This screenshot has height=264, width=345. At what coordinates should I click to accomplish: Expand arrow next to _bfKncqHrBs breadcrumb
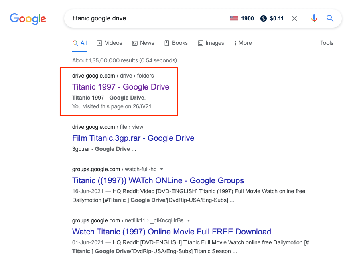point(189,220)
